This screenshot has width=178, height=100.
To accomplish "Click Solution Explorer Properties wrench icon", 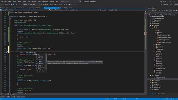I will pyautogui.click(x=174, y=10).
